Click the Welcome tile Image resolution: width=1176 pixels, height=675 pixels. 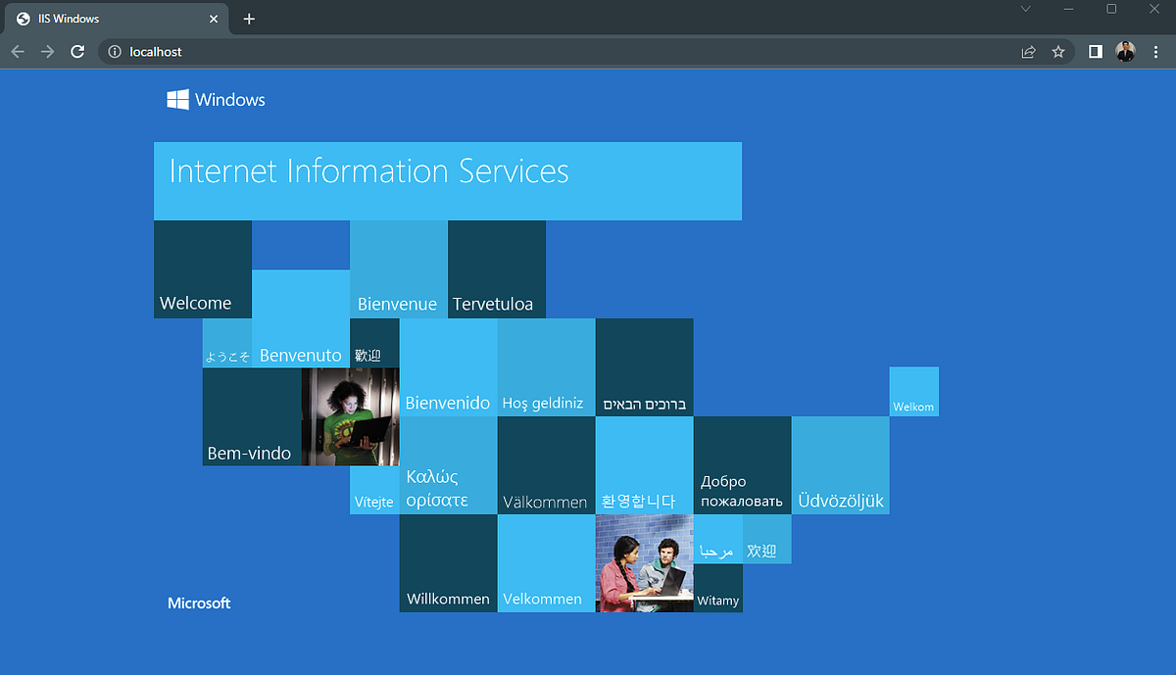(x=202, y=269)
